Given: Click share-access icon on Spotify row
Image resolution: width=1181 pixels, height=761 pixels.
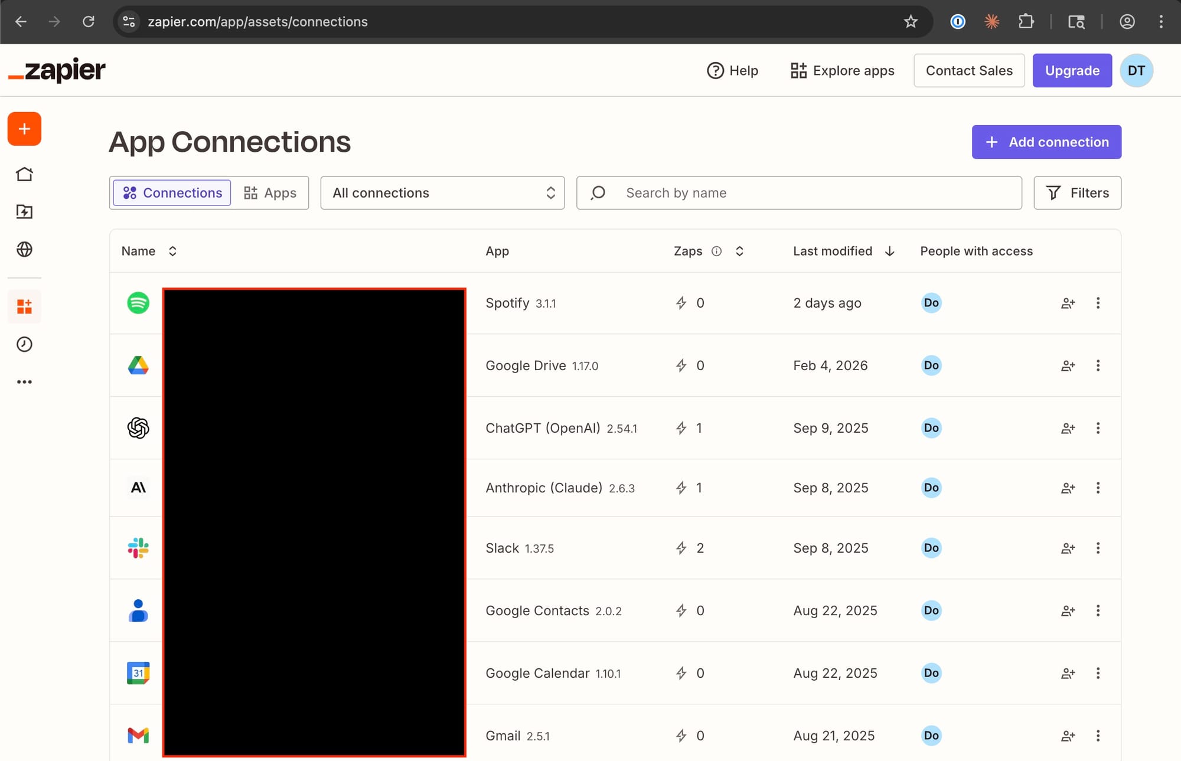Looking at the screenshot, I should tap(1068, 303).
